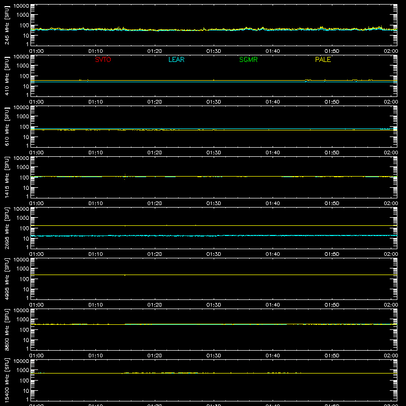406x406 pixels.
Task: Click the green SGMR station label
Action: click(x=248, y=59)
